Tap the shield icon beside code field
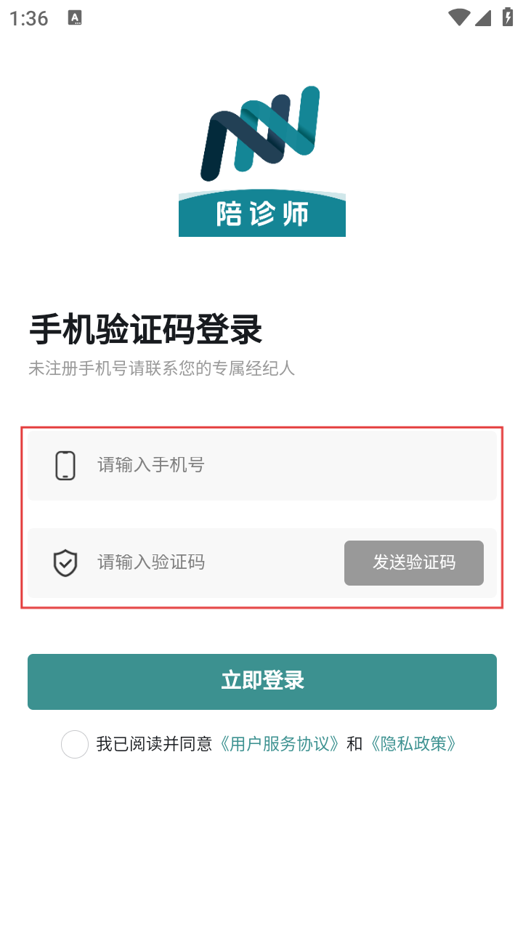The width and height of the screenshot is (523, 930). pos(65,563)
